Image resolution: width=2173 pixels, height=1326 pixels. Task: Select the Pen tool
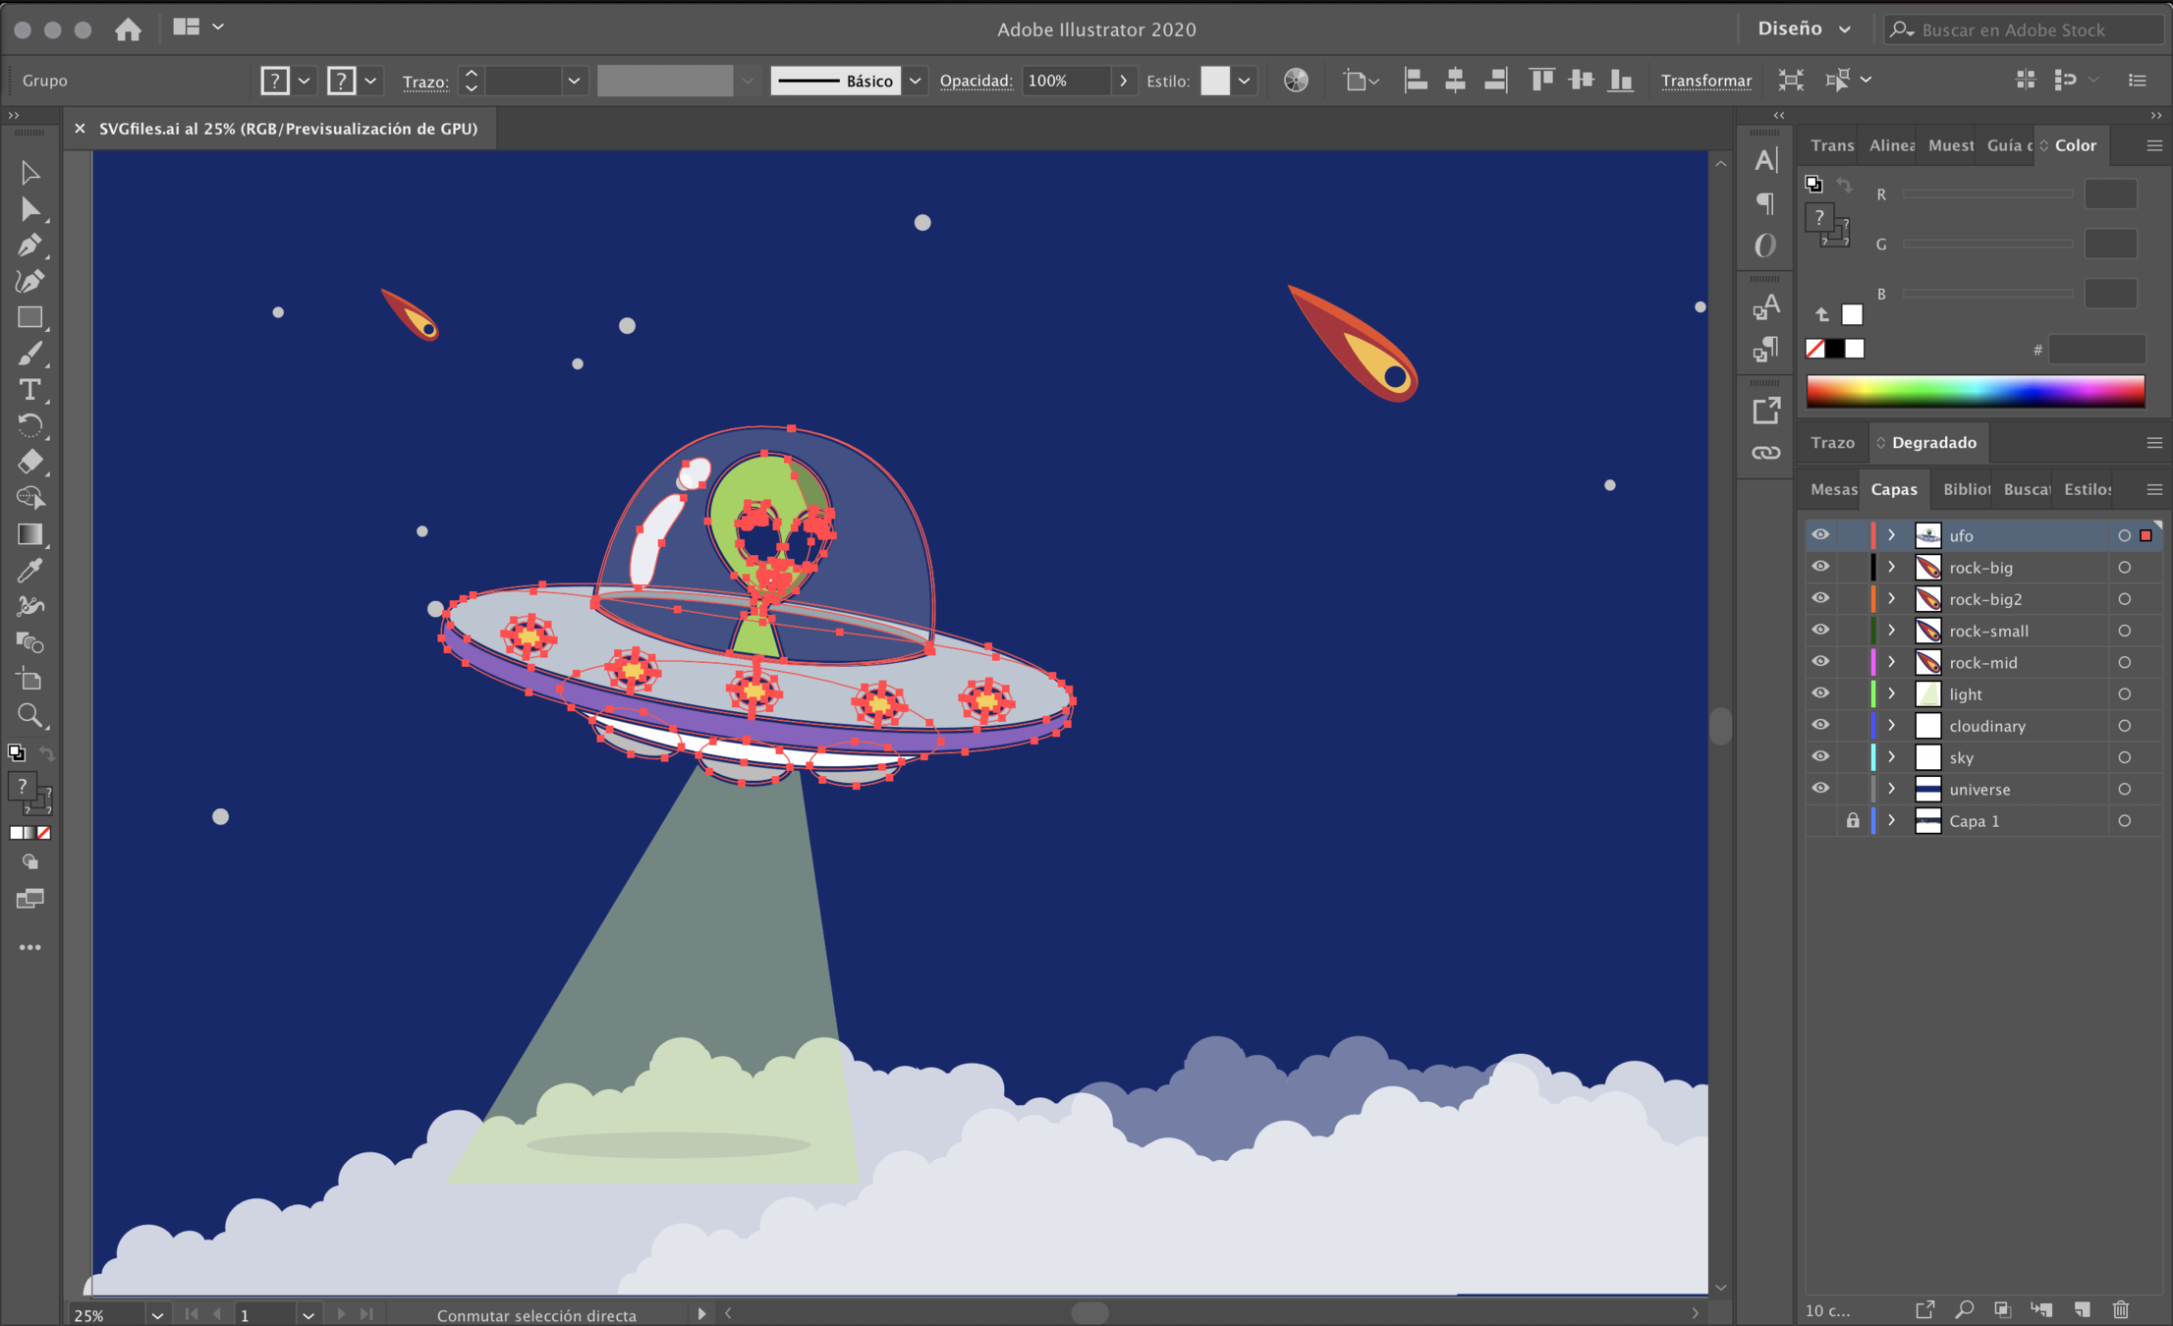[x=29, y=246]
